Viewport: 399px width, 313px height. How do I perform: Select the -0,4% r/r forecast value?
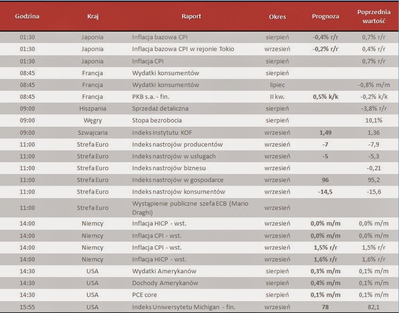(325, 37)
